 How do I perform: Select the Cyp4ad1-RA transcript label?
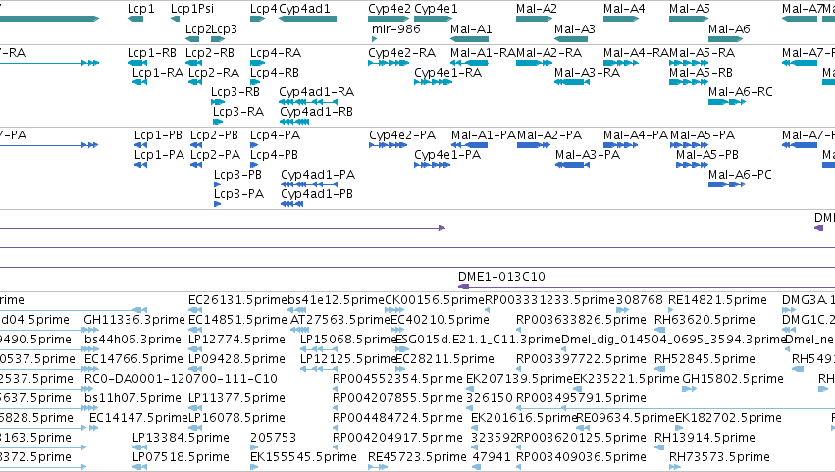click(316, 91)
